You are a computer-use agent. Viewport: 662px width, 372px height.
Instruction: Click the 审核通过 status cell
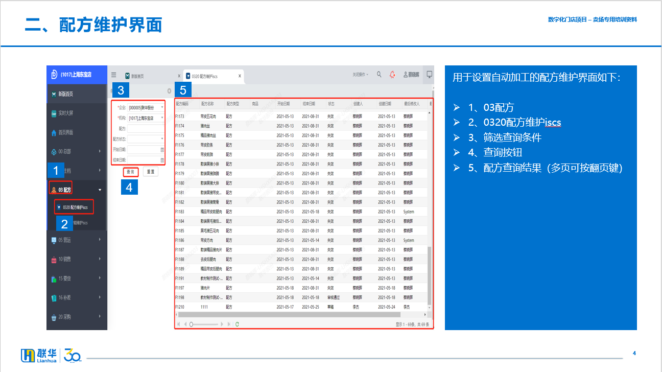pos(334,297)
